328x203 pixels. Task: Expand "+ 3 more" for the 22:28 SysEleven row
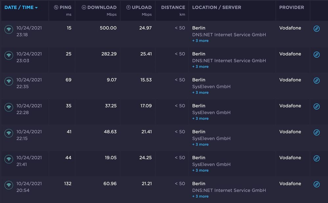[x=200, y=118]
